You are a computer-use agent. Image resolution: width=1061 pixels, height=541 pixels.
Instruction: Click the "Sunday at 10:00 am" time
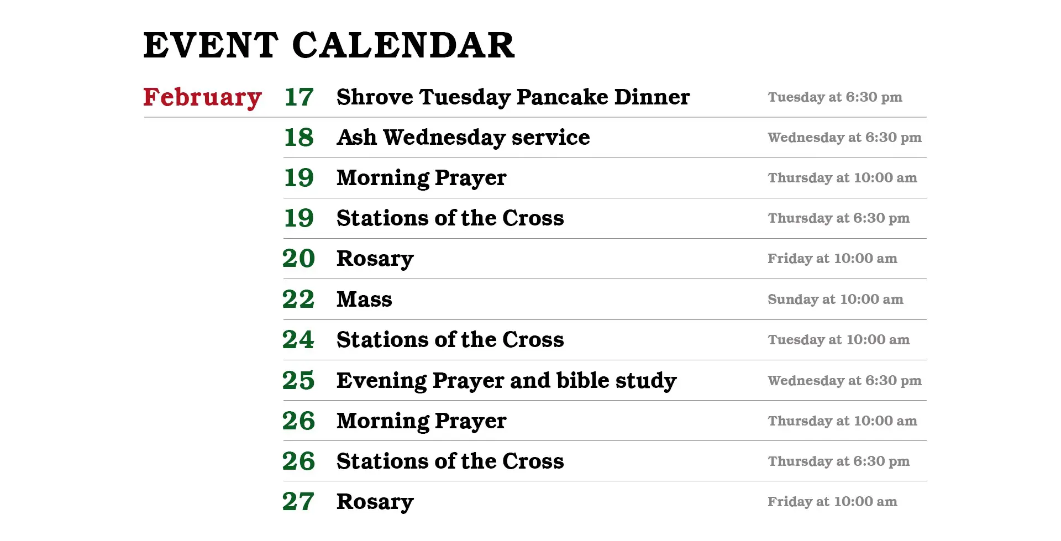(835, 300)
